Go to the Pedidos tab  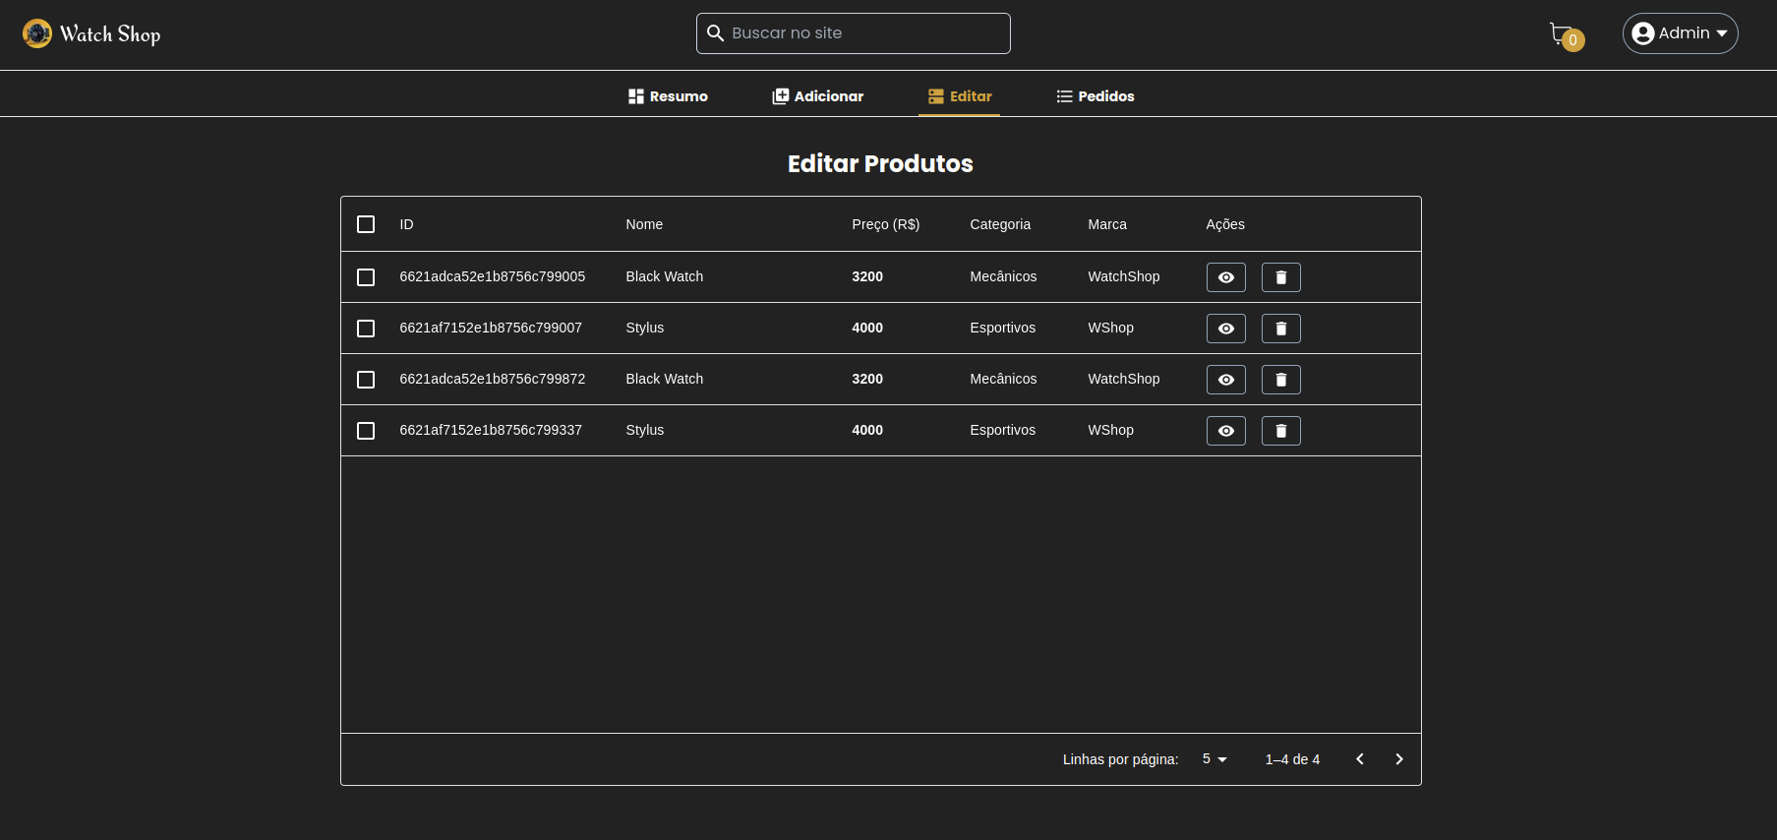click(1095, 96)
